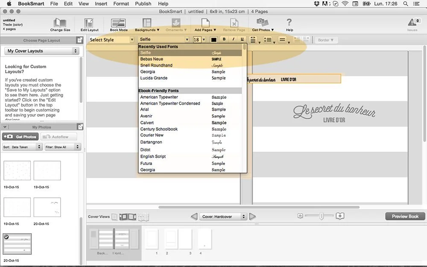Toggle bold text formatting
The image size is (427, 267).
pos(224,39)
